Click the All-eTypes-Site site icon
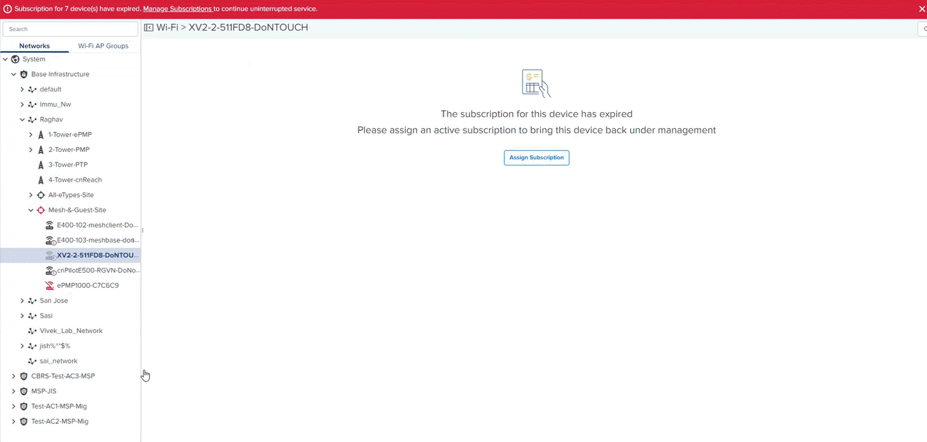This screenshot has height=442, width=927. (x=40, y=195)
